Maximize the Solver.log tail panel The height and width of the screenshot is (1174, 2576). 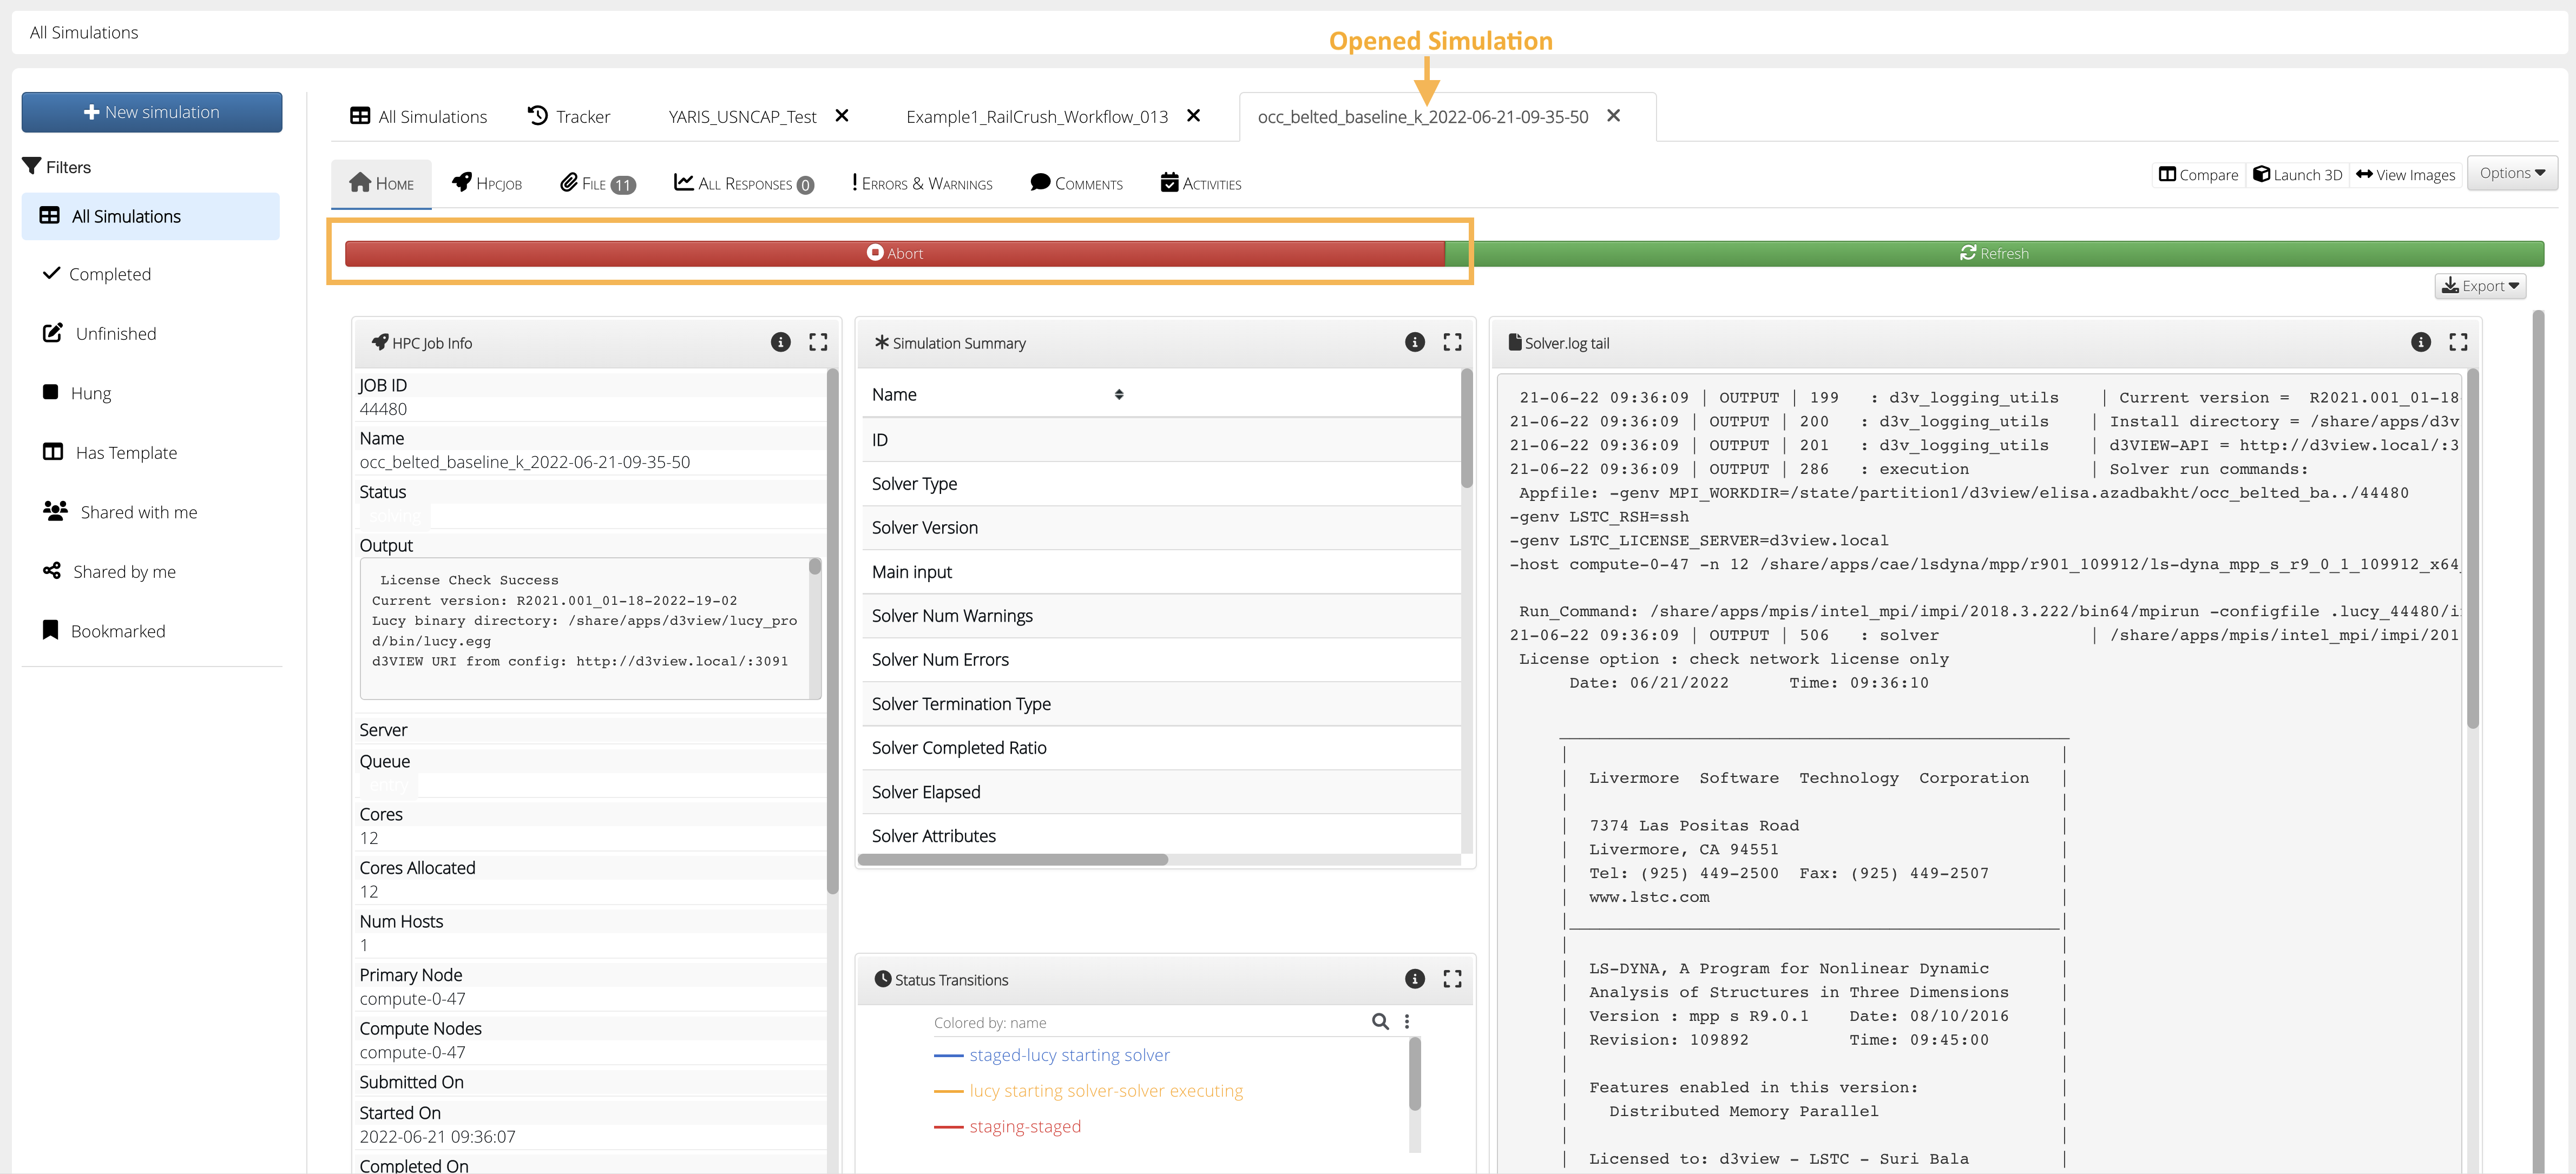[x=2458, y=342]
